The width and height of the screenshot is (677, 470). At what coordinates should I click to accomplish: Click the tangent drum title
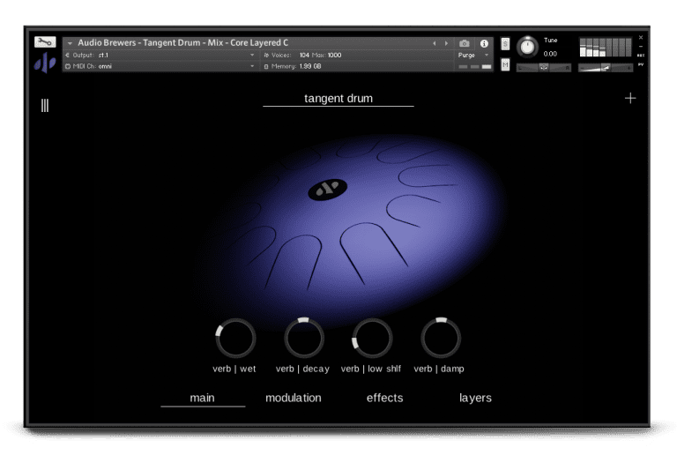pos(338,99)
